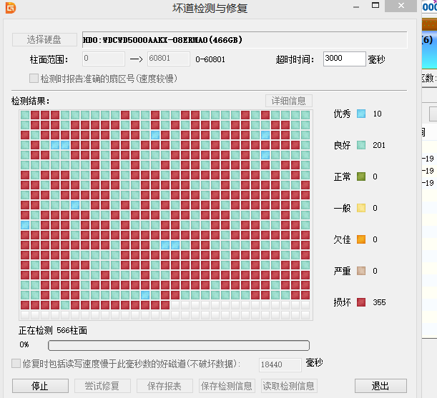Click the 尝试修复 button
This screenshot has width=437, height=398.
click(102, 386)
